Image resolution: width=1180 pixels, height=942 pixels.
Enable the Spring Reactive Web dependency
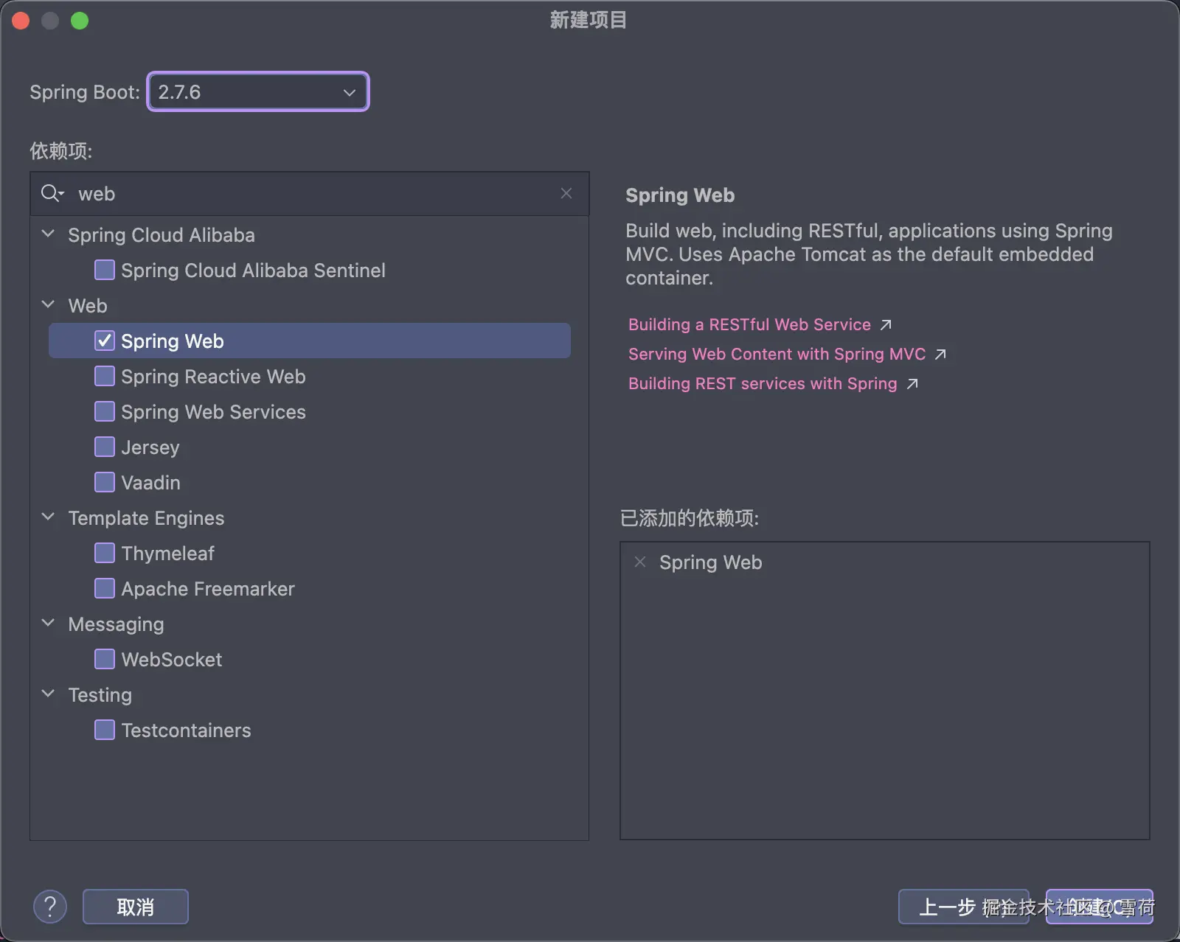[105, 376]
